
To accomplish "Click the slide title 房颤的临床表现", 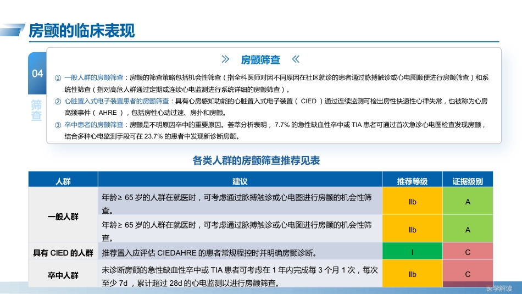I will coord(82,31).
